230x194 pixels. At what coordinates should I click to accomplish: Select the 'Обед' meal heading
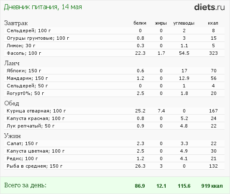pos(12,103)
